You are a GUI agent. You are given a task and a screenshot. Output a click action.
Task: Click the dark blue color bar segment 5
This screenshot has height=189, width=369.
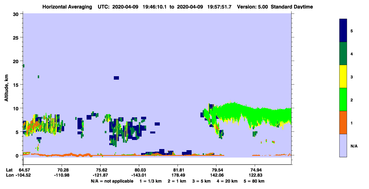tap(343, 31)
